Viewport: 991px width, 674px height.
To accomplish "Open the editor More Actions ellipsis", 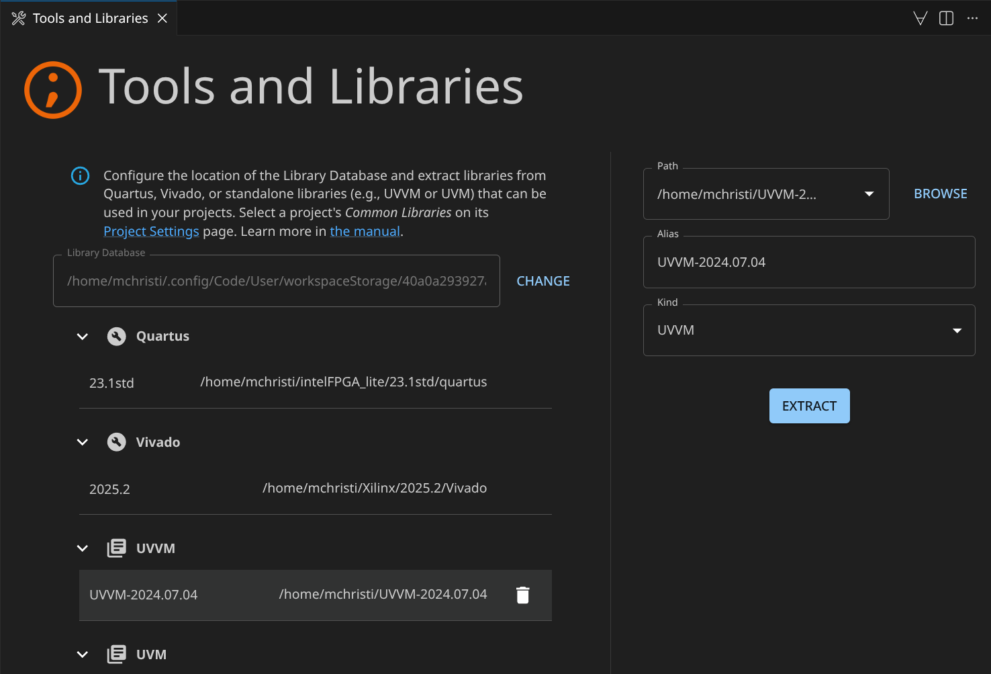I will pos(972,18).
